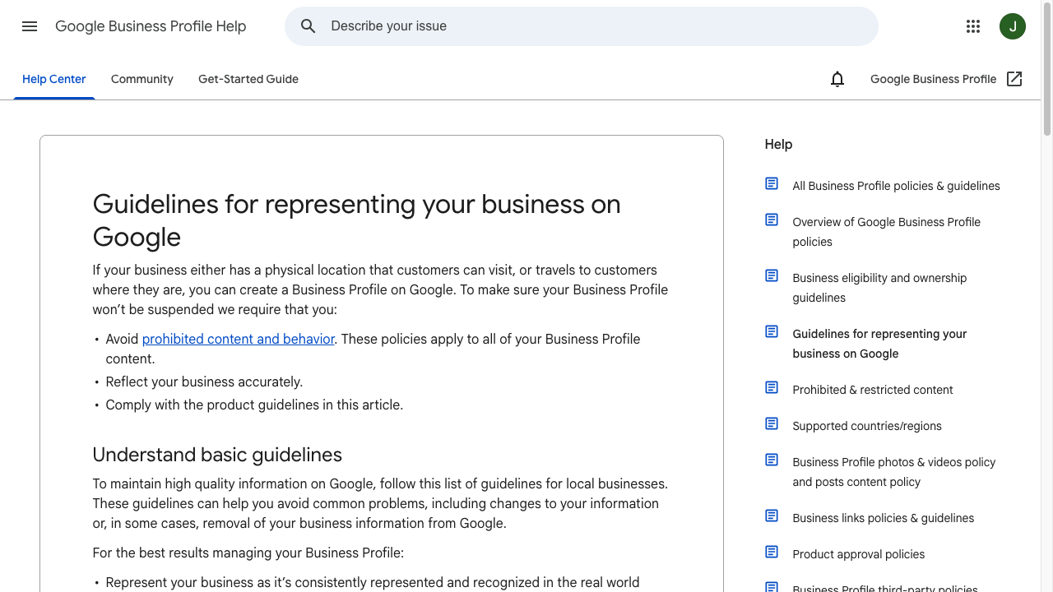The height and width of the screenshot is (592, 1053).
Task: Open the main hamburger menu
Action: pyautogui.click(x=30, y=26)
